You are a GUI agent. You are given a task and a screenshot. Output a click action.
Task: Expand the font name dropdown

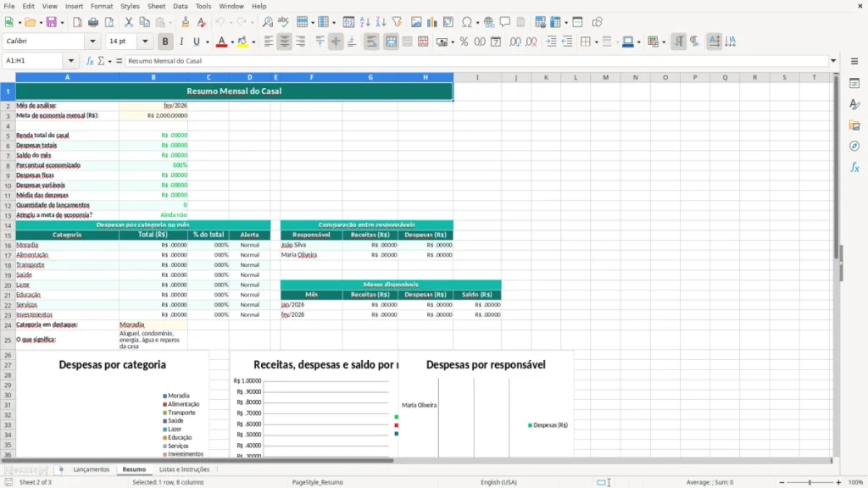click(x=92, y=41)
